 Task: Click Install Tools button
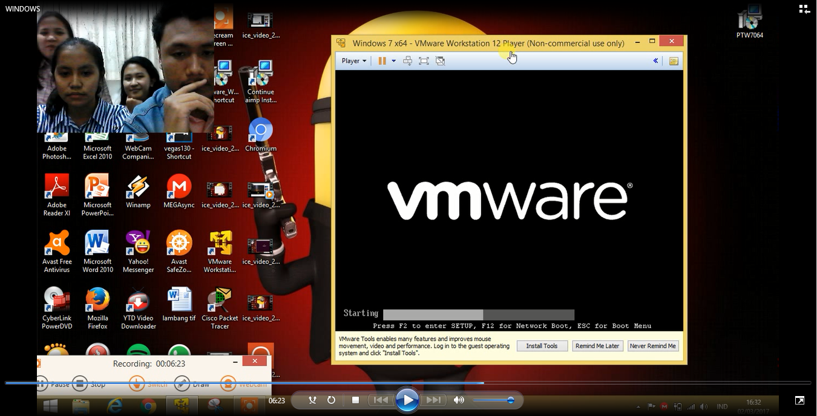pyautogui.click(x=542, y=346)
